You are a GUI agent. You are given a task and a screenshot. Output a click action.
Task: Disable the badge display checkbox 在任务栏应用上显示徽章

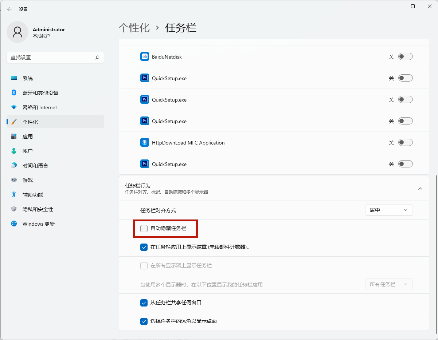tap(144, 247)
